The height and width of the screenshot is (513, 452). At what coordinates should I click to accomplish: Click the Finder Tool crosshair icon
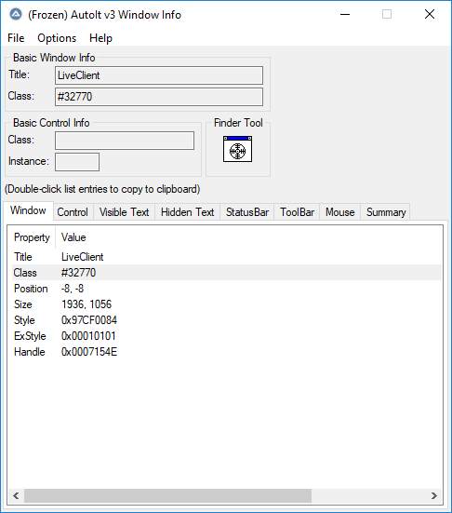237,149
